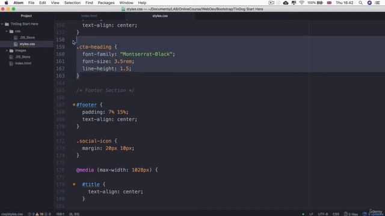
Task: Open the root-level .DS_Store file
Action: [23, 57]
